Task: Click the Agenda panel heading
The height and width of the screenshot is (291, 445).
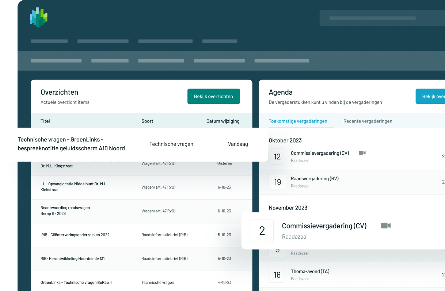Action: tap(281, 92)
